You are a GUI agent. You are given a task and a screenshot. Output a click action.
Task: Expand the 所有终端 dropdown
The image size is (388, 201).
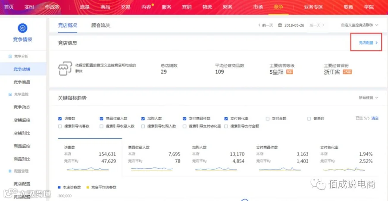click(x=369, y=98)
